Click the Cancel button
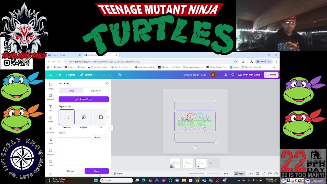The image size is (327, 184). point(71,171)
